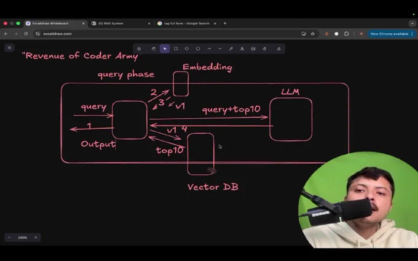View site information icon in address bar
The width and height of the screenshot is (418, 261).
pos(38,34)
